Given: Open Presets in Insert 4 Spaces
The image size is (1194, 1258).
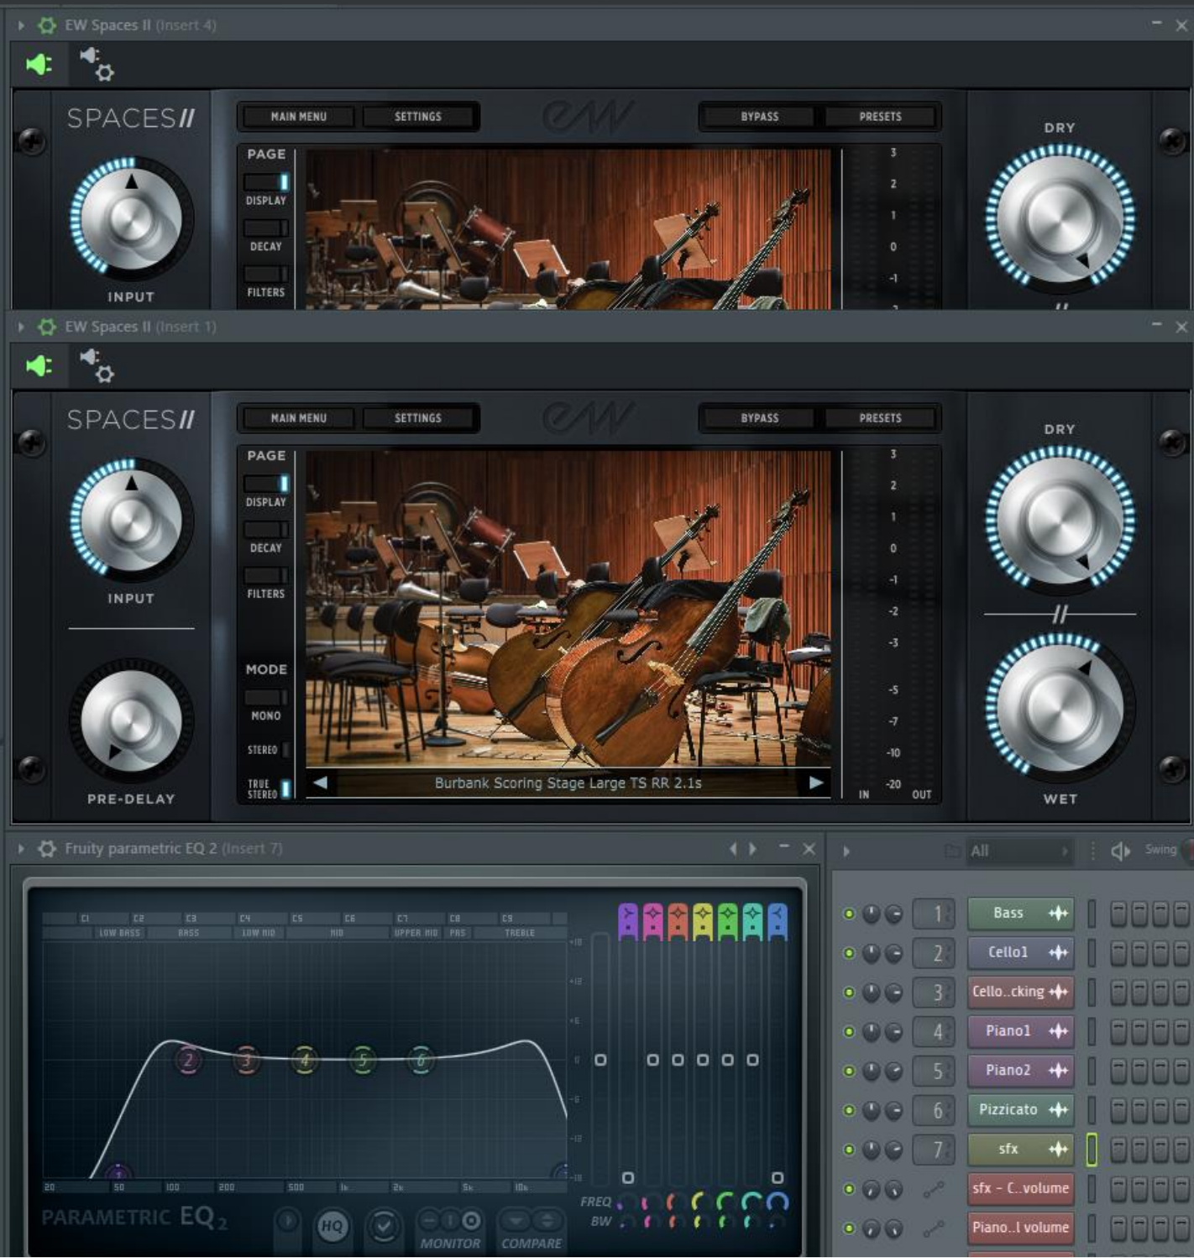Looking at the screenshot, I should 880,117.
